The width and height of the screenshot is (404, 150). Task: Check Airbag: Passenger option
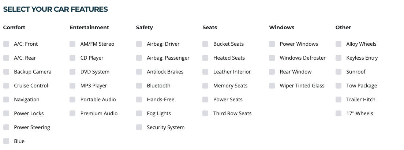[x=139, y=58]
